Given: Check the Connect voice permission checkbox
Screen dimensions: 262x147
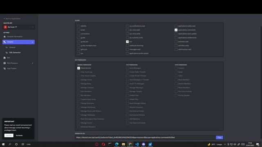Looking at the screenshot, I should pos(176,68).
